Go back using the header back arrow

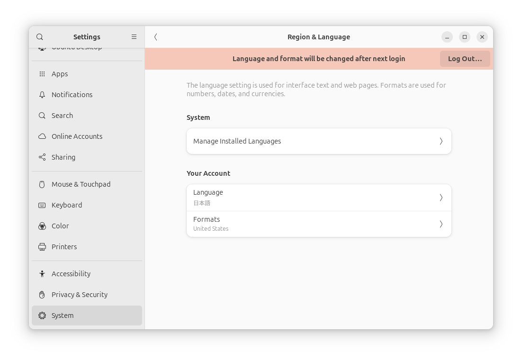[x=155, y=37]
